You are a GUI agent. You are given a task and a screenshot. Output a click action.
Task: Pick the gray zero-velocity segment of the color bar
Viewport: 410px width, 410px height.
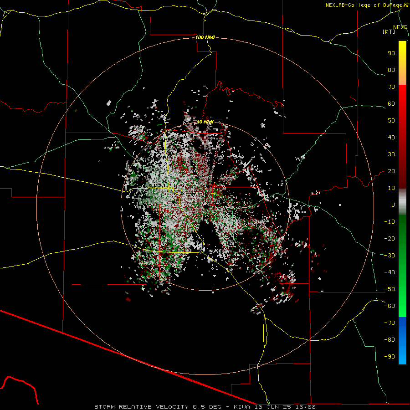pos(402,202)
